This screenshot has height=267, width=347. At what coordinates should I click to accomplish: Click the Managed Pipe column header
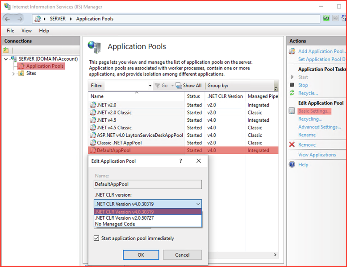tap(263, 96)
